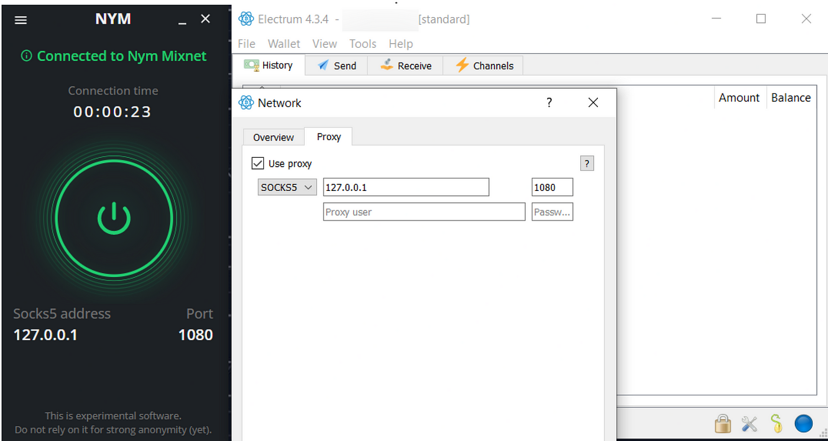This screenshot has height=441, width=828.
Task: Maximize the Electrum window
Action: point(761,19)
